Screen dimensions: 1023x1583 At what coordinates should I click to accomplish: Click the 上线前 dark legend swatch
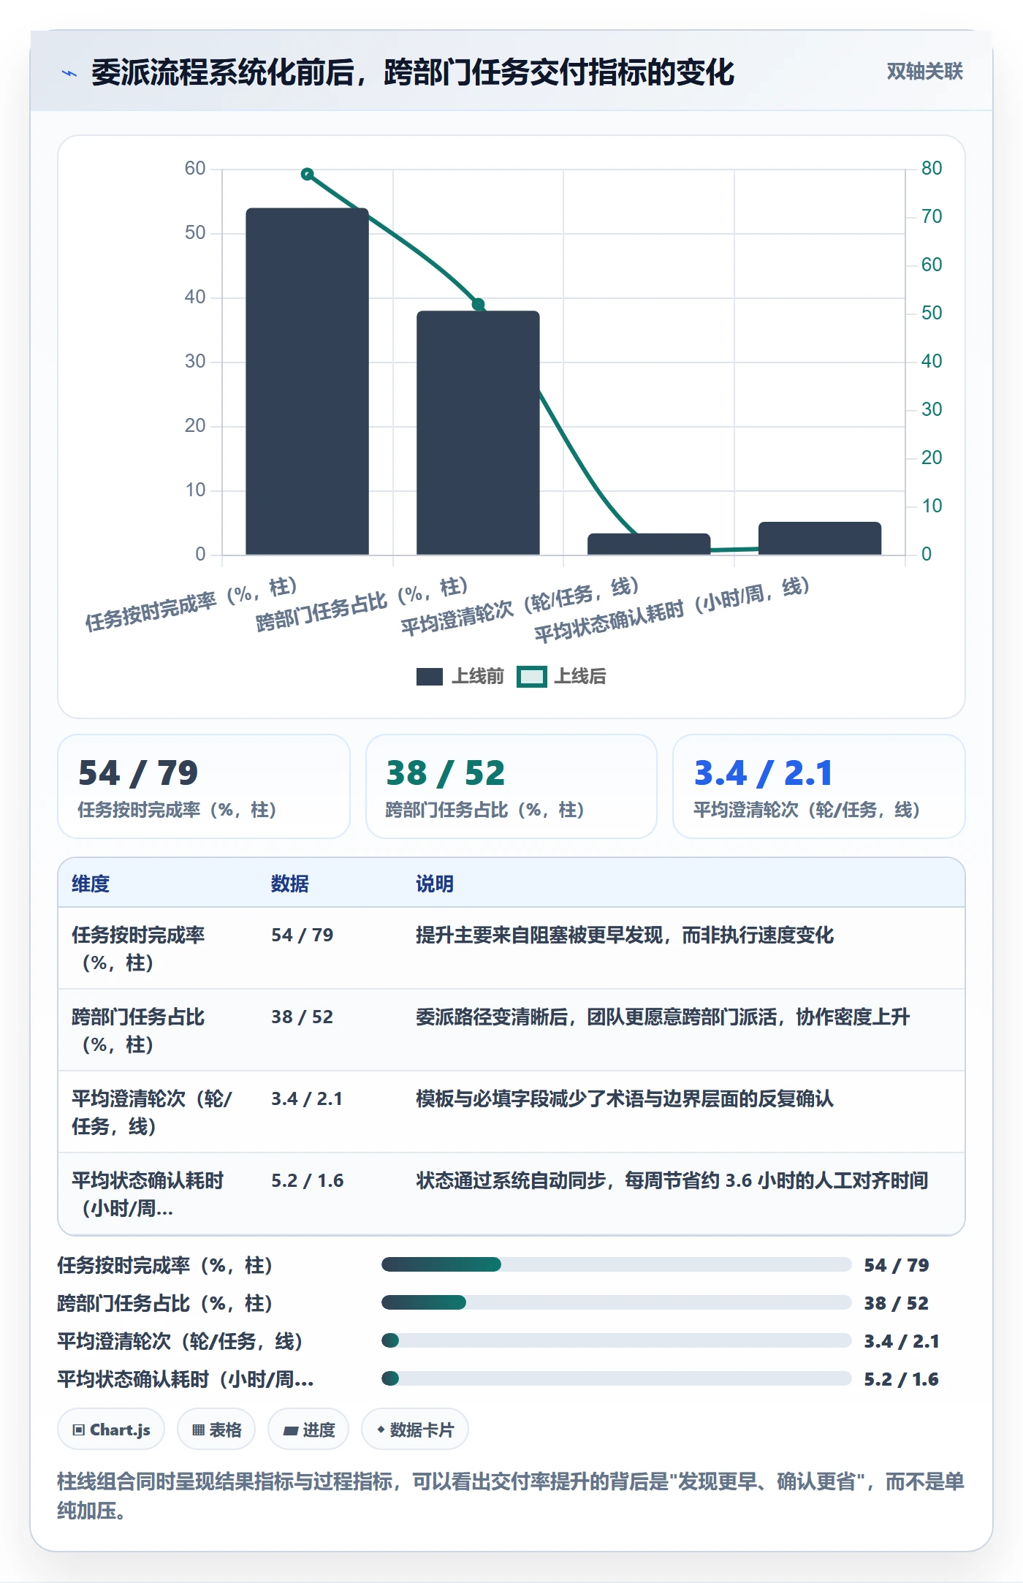[430, 677]
